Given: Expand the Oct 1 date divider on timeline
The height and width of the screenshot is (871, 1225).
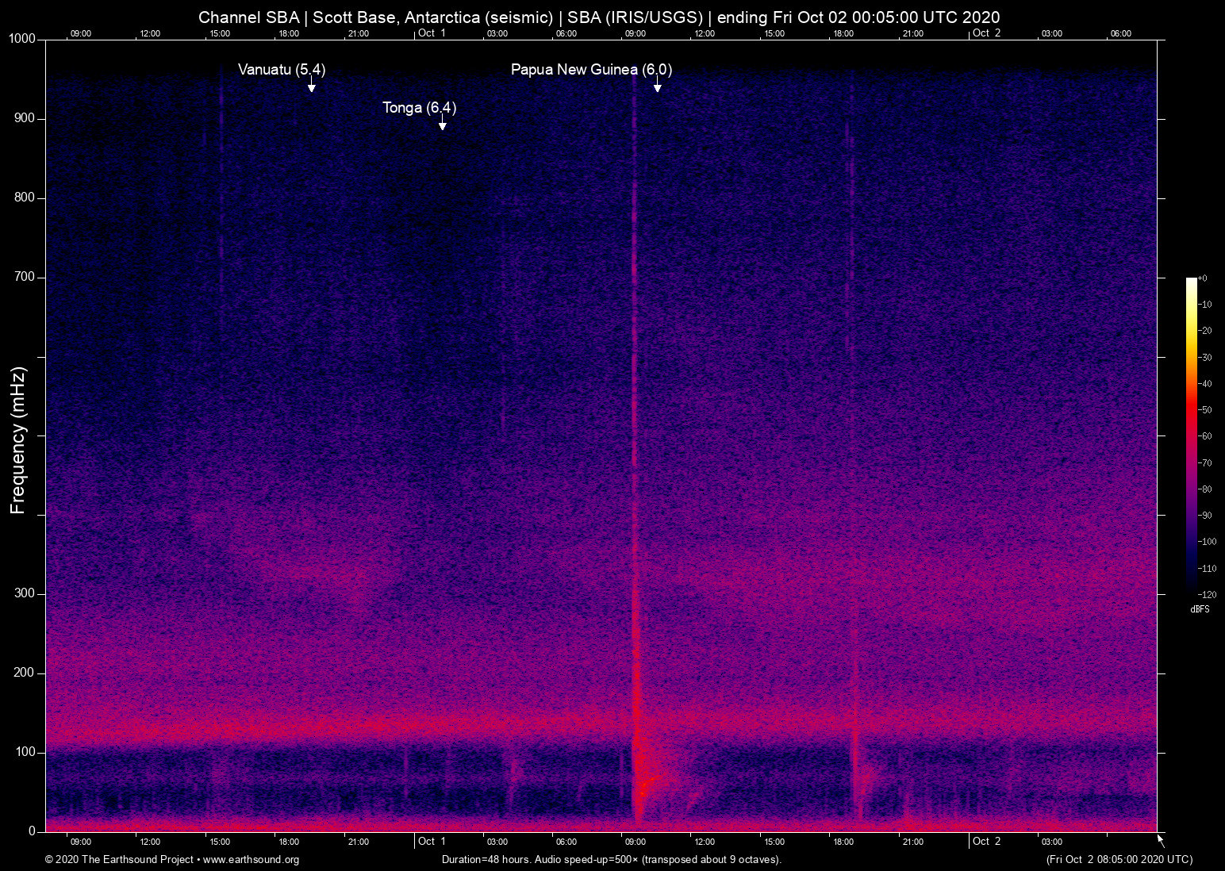Looking at the screenshot, I should click(x=432, y=33).
